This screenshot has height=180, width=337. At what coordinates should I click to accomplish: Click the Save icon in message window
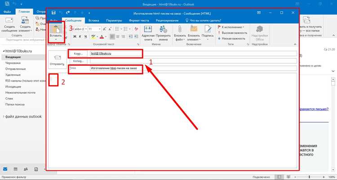53,13
